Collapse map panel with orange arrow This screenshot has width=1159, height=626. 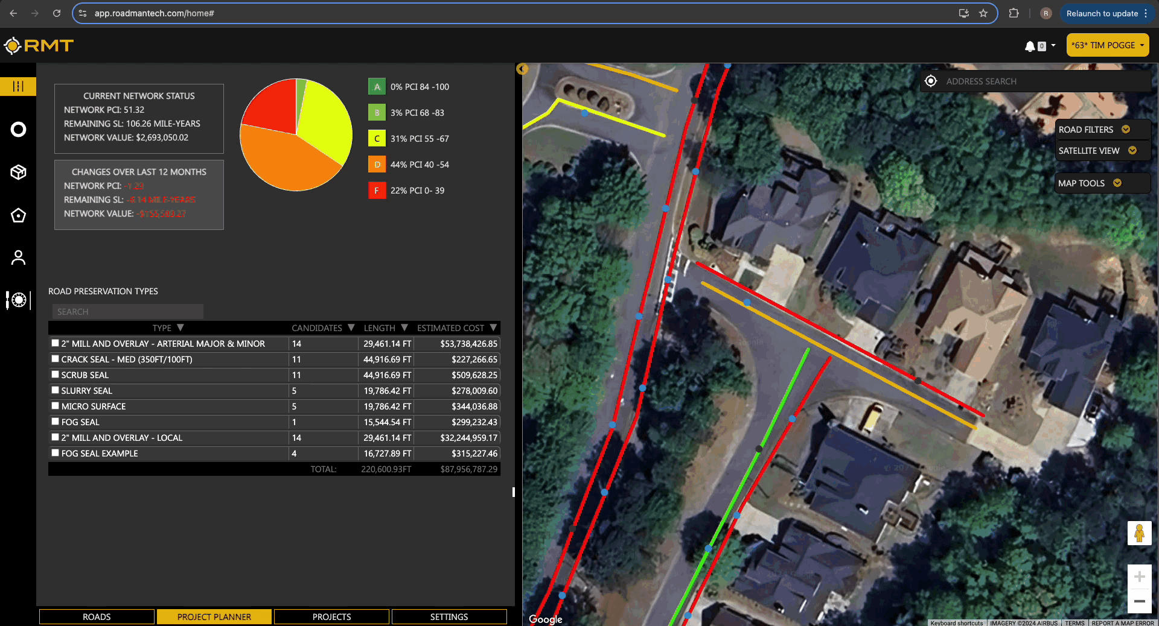click(x=522, y=69)
